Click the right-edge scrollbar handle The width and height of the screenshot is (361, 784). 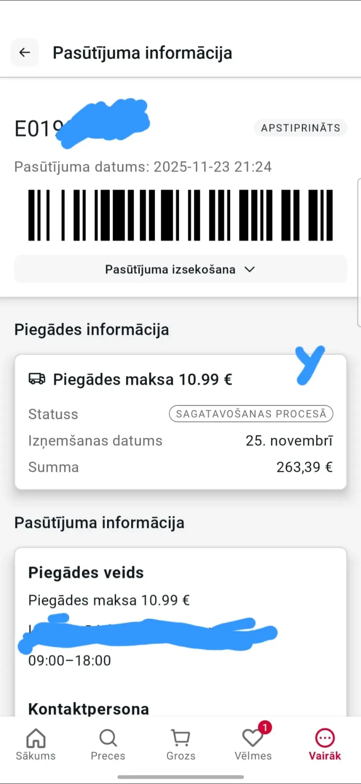(x=359, y=253)
